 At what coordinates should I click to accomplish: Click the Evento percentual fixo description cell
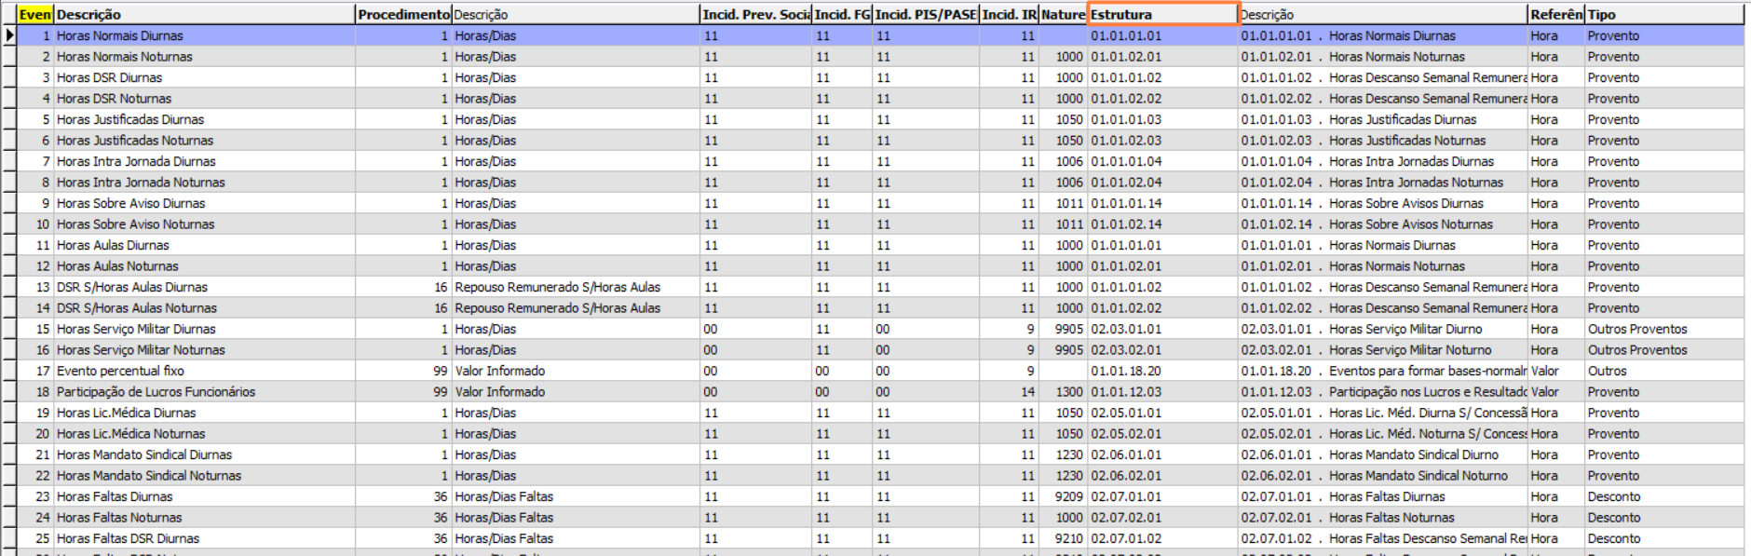pos(120,371)
